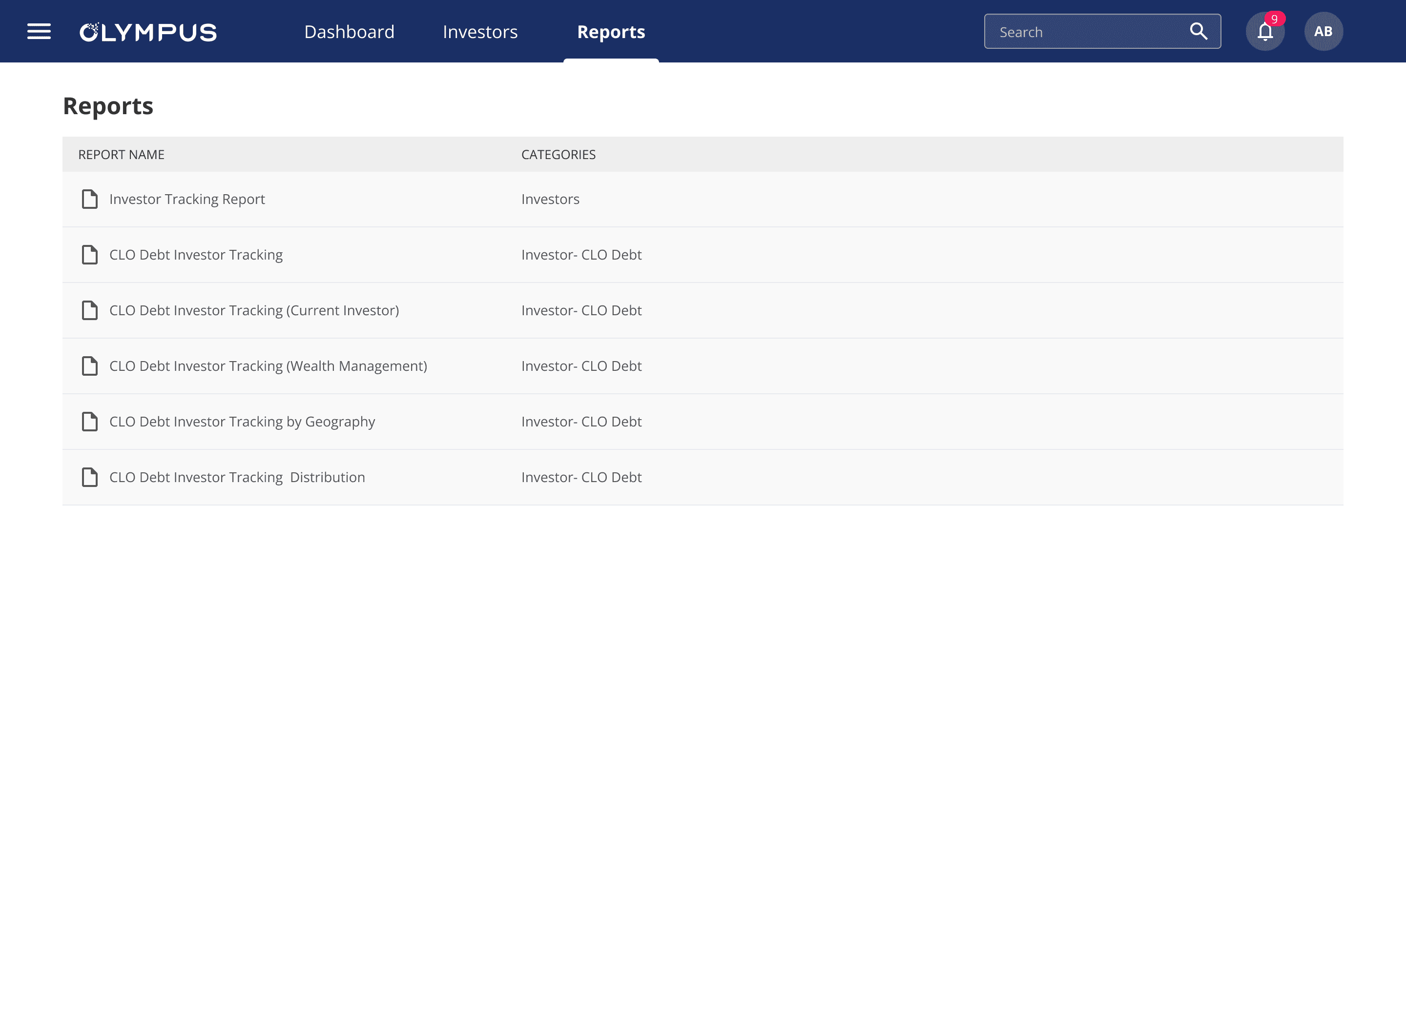Click file icon next to CLO Debt Investor Tracking
The height and width of the screenshot is (1012, 1406).
coord(90,255)
